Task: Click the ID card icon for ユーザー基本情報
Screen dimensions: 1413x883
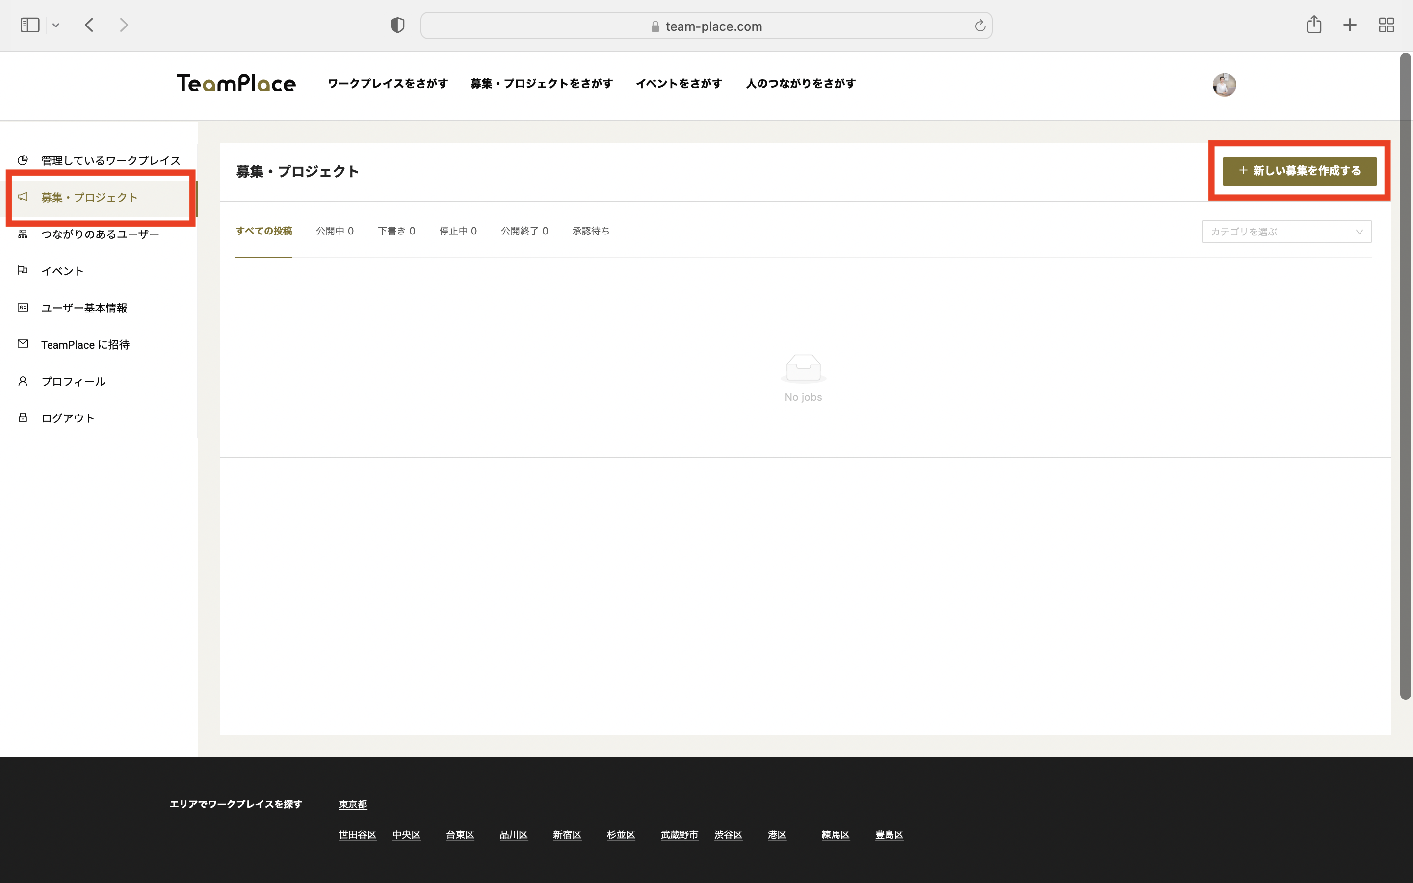Action: [23, 307]
